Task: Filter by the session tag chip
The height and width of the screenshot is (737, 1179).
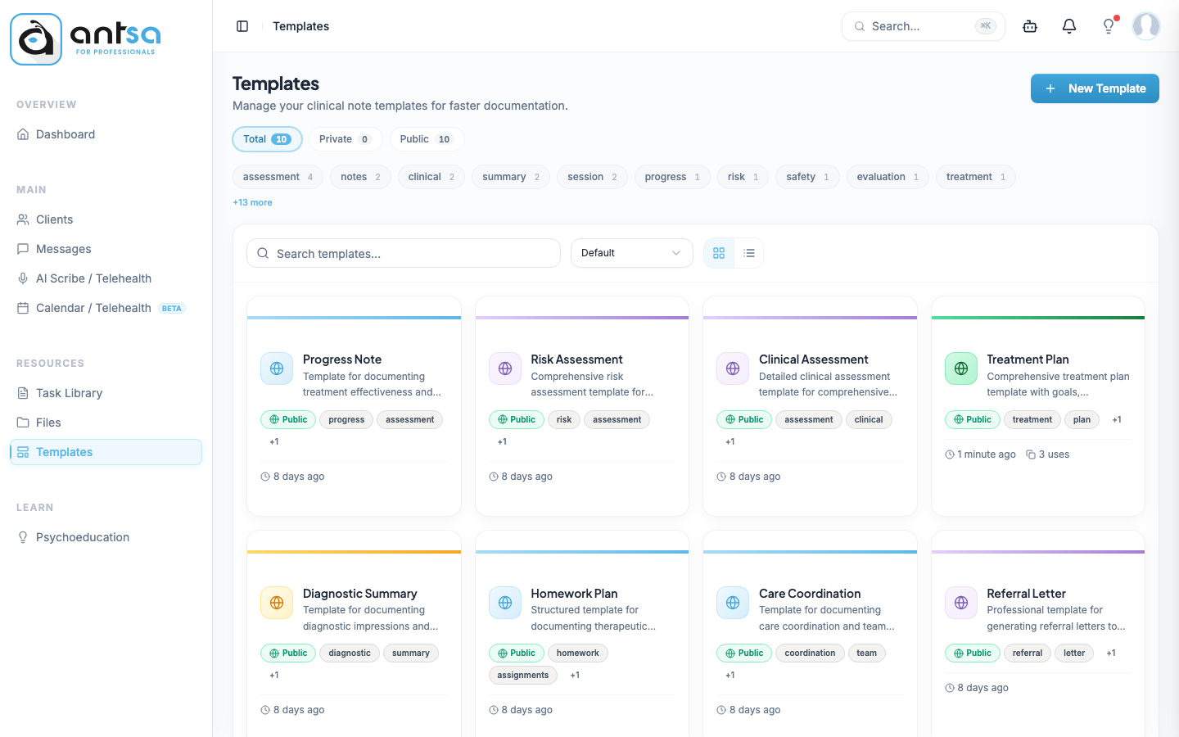Action: [x=592, y=177]
